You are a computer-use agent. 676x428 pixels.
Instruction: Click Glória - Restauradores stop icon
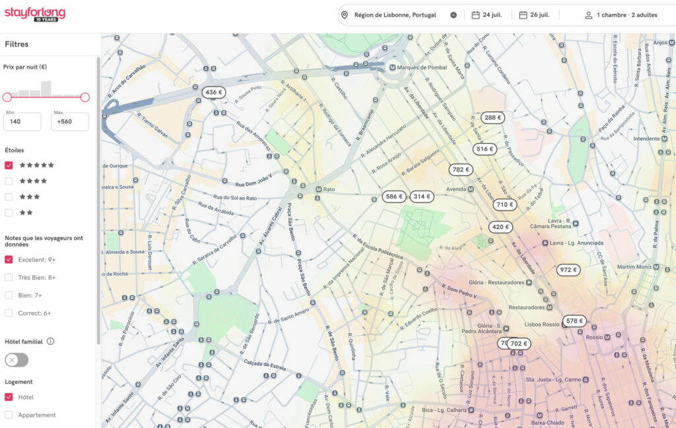pos(529,282)
